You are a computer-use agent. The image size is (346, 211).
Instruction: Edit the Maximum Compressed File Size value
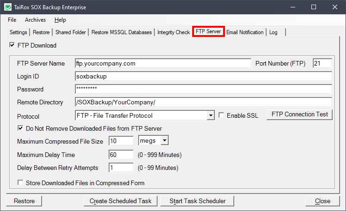tap(121, 141)
